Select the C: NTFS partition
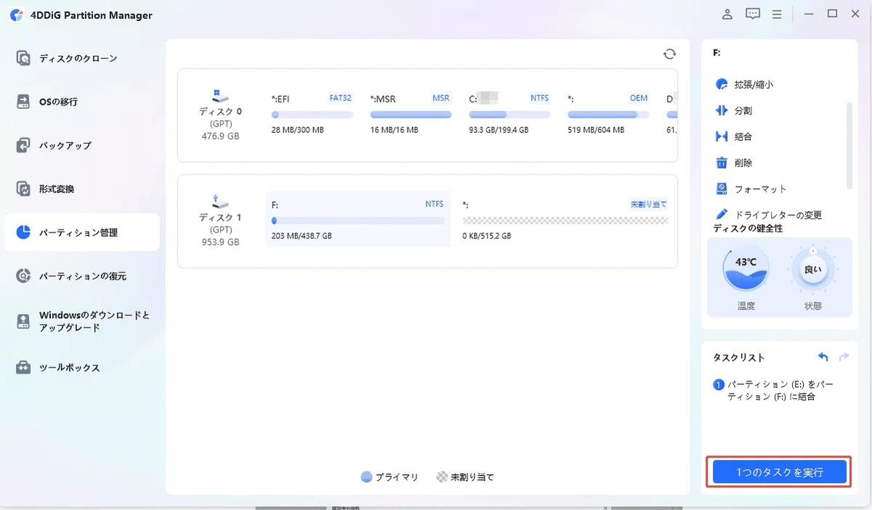 click(509, 114)
